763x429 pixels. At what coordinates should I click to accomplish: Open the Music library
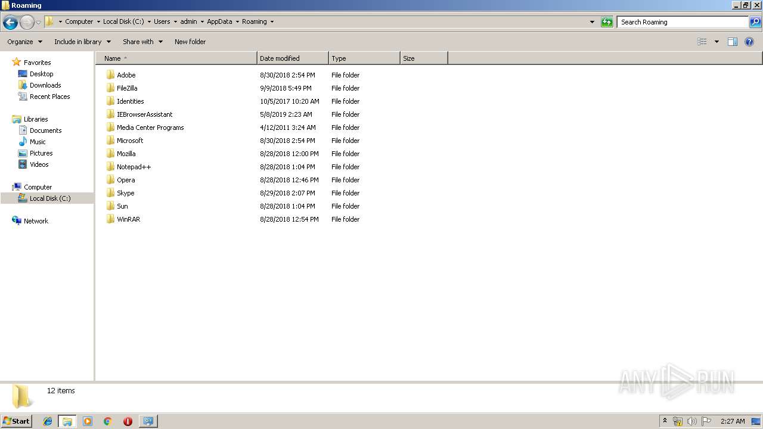point(38,142)
